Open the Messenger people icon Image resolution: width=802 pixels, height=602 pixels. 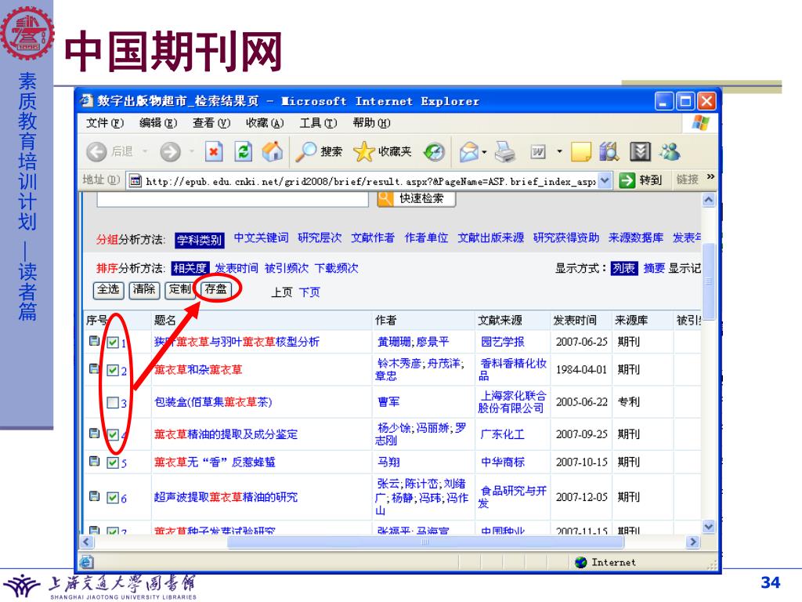[x=670, y=151]
